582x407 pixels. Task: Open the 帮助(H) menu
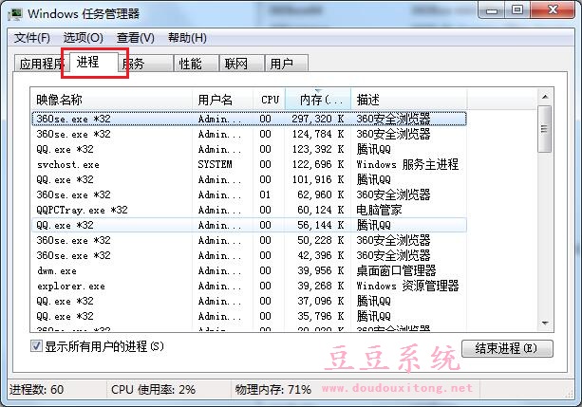click(187, 38)
